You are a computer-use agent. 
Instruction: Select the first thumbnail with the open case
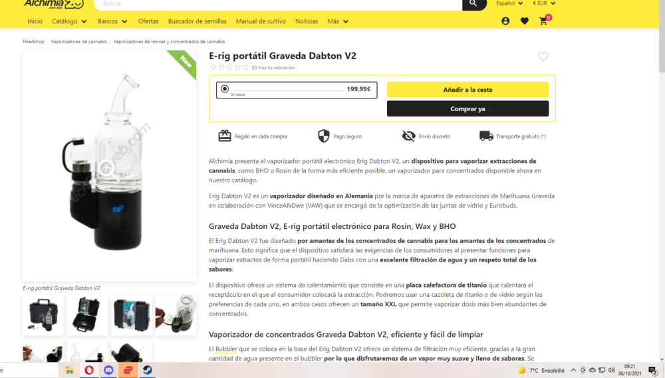43,315
